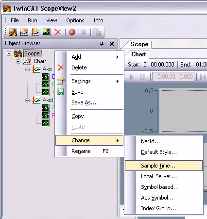Select Local Server... in the Change submenu

(x=164, y=176)
